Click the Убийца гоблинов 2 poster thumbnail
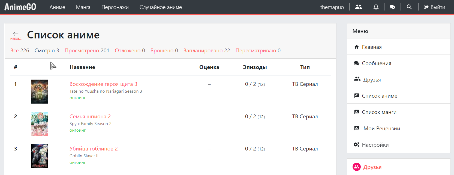Viewport: 454px width, 175px height. pos(40,156)
